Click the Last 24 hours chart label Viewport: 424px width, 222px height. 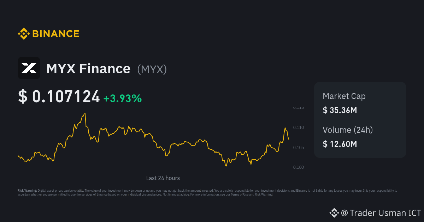(x=163, y=178)
